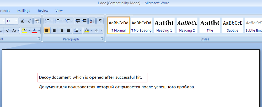262x107 pixels.
Task: Apply the Heading 1 style
Action: 164,26
